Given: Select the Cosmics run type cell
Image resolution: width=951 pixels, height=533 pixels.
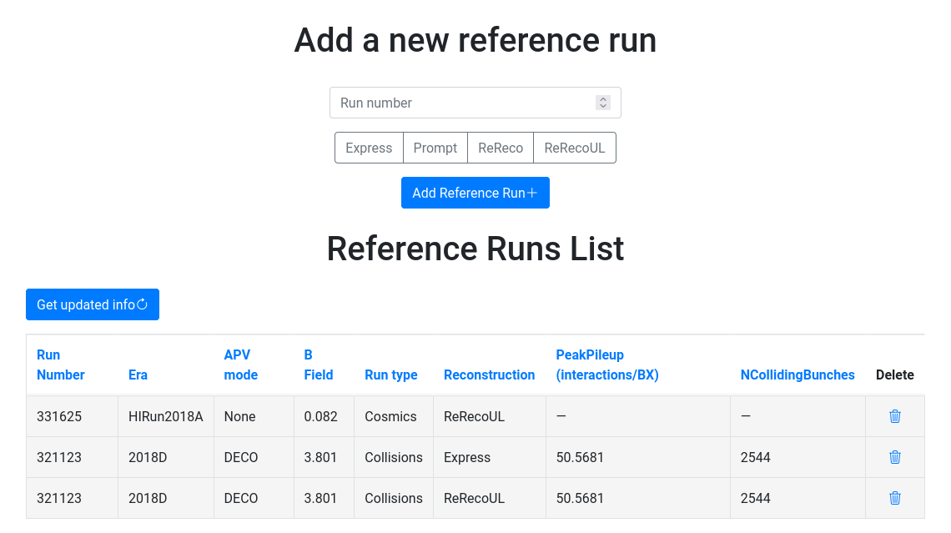Looking at the screenshot, I should (x=394, y=416).
